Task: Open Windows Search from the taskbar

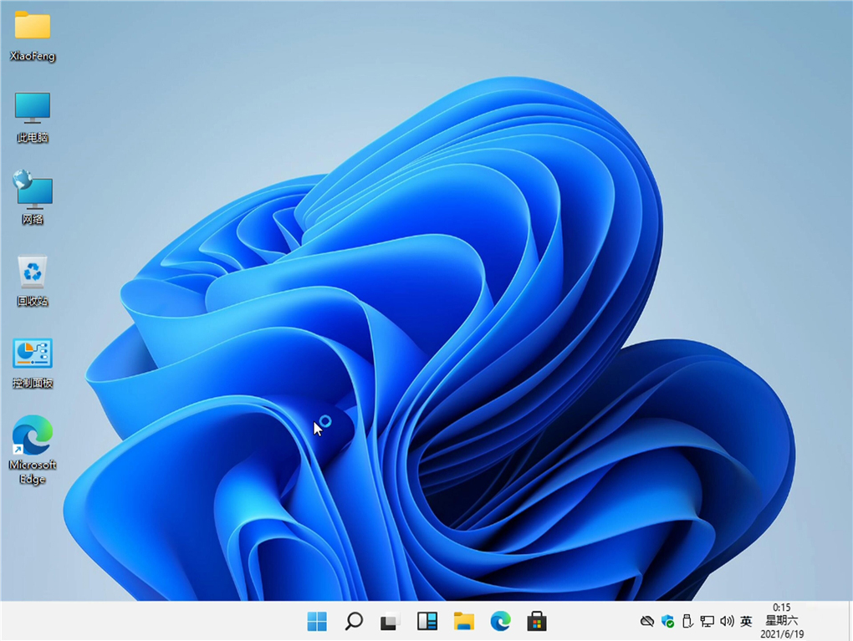Action: point(353,621)
